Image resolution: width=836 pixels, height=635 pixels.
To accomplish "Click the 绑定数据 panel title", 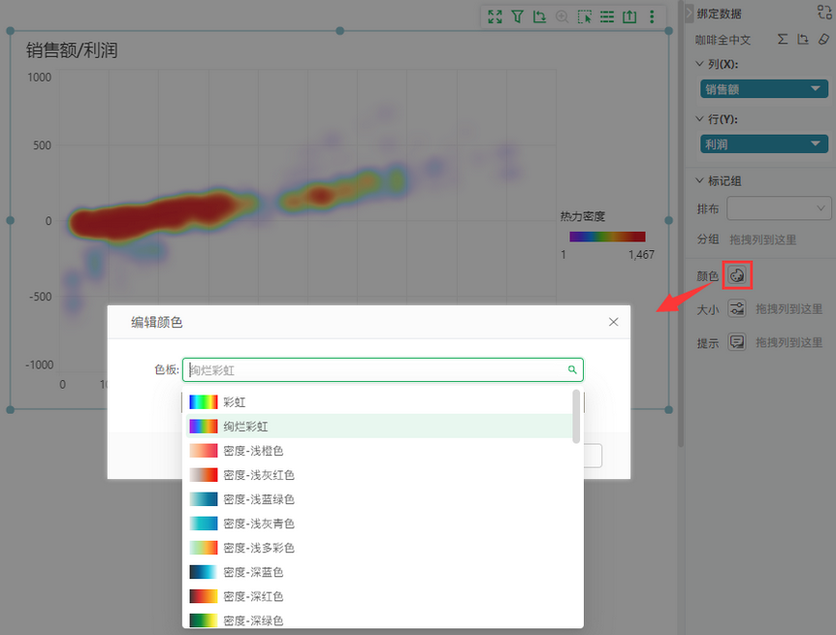I will (720, 14).
